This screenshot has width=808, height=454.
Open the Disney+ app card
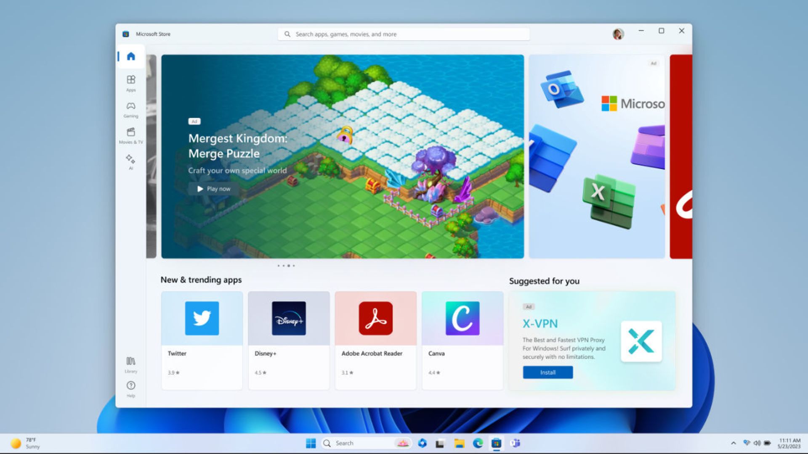click(289, 340)
